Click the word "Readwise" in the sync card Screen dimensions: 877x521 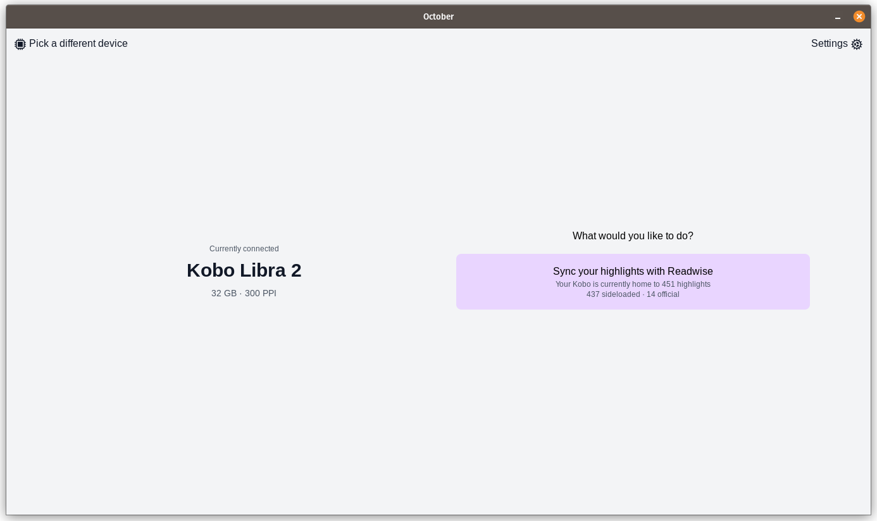pos(690,271)
